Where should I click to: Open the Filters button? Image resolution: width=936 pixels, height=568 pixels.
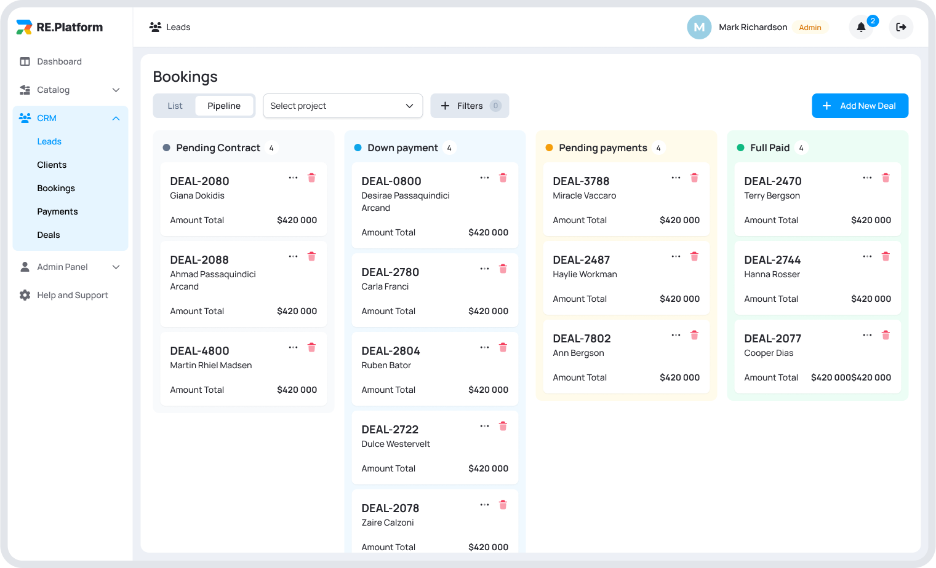470,106
